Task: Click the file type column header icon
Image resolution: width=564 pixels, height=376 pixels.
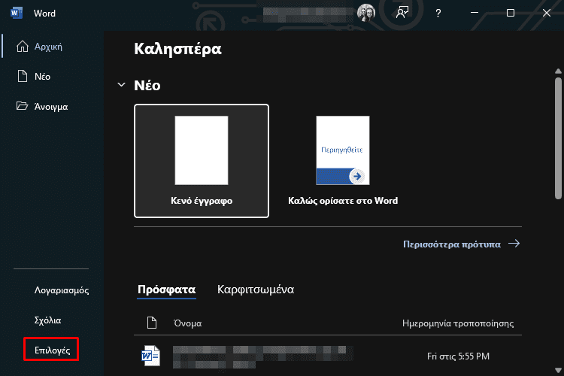Action: tap(152, 323)
